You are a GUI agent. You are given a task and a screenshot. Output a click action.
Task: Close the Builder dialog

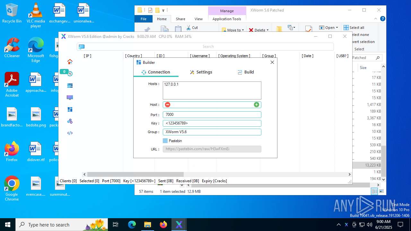click(272, 63)
